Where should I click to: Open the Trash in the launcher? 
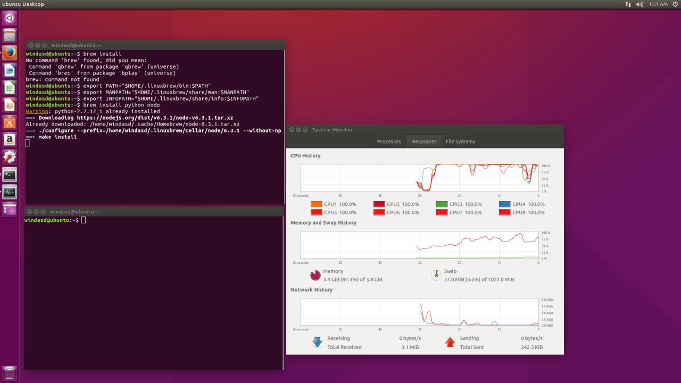pyautogui.click(x=10, y=372)
